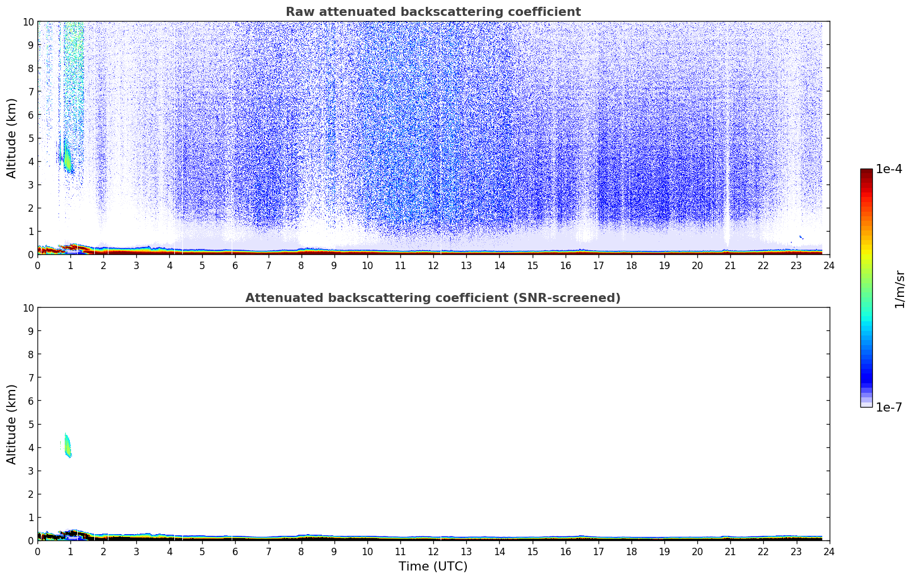Select the bottom plot's 'Altitude (km)' label

[12, 424]
